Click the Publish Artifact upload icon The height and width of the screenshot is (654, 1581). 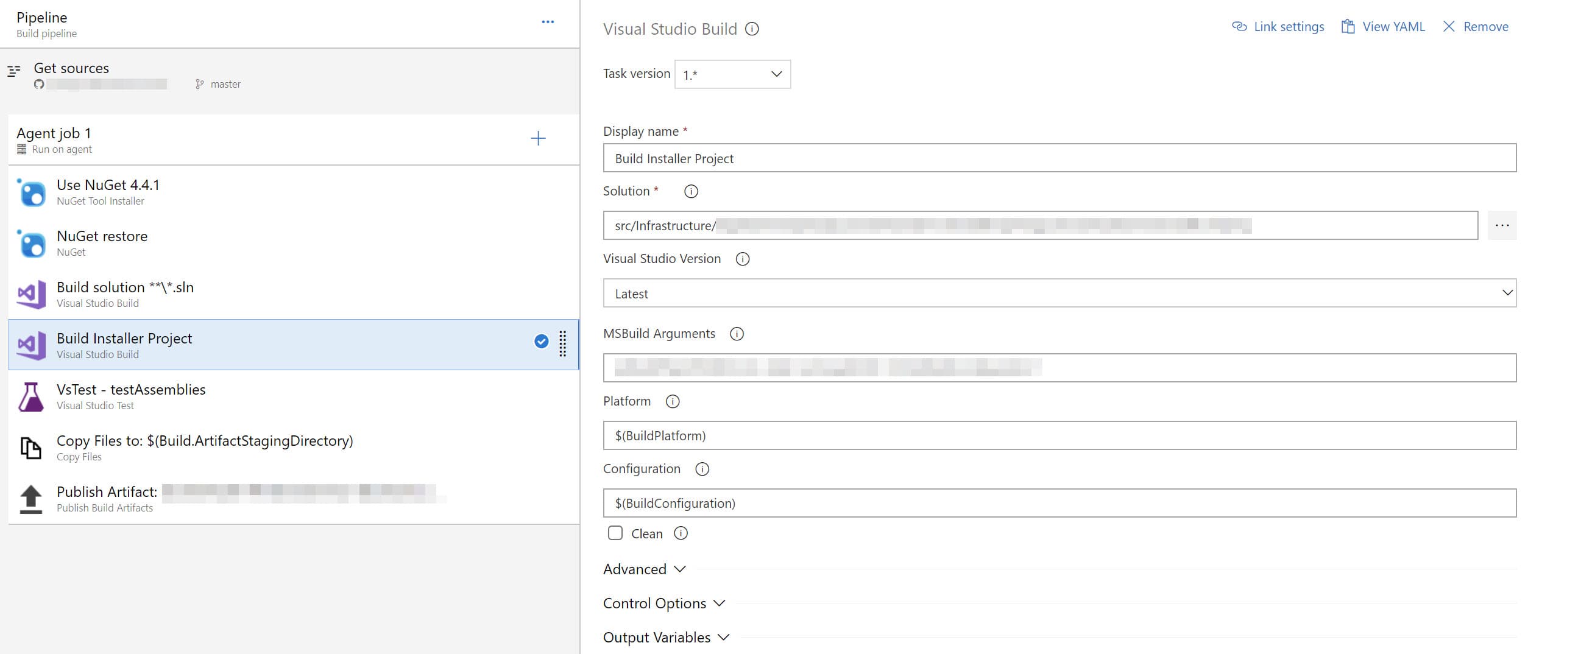(x=31, y=499)
